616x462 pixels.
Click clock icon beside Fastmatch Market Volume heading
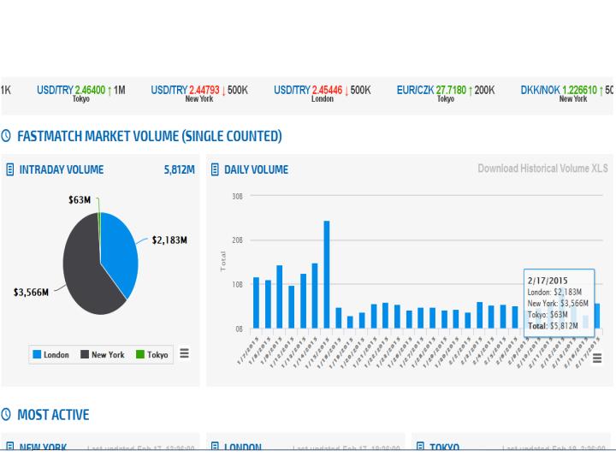(x=8, y=136)
